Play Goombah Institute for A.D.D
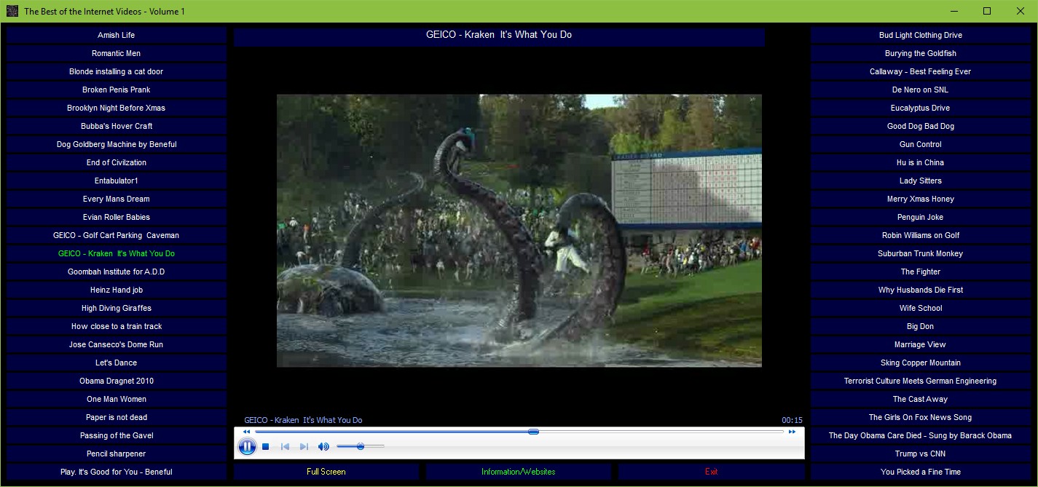 [x=117, y=272]
